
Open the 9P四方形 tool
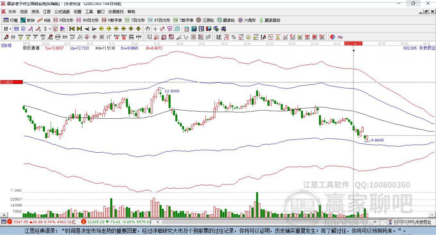click(88, 20)
